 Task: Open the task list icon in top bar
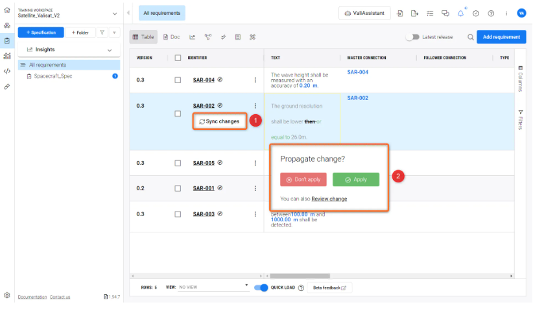click(430, 13)
